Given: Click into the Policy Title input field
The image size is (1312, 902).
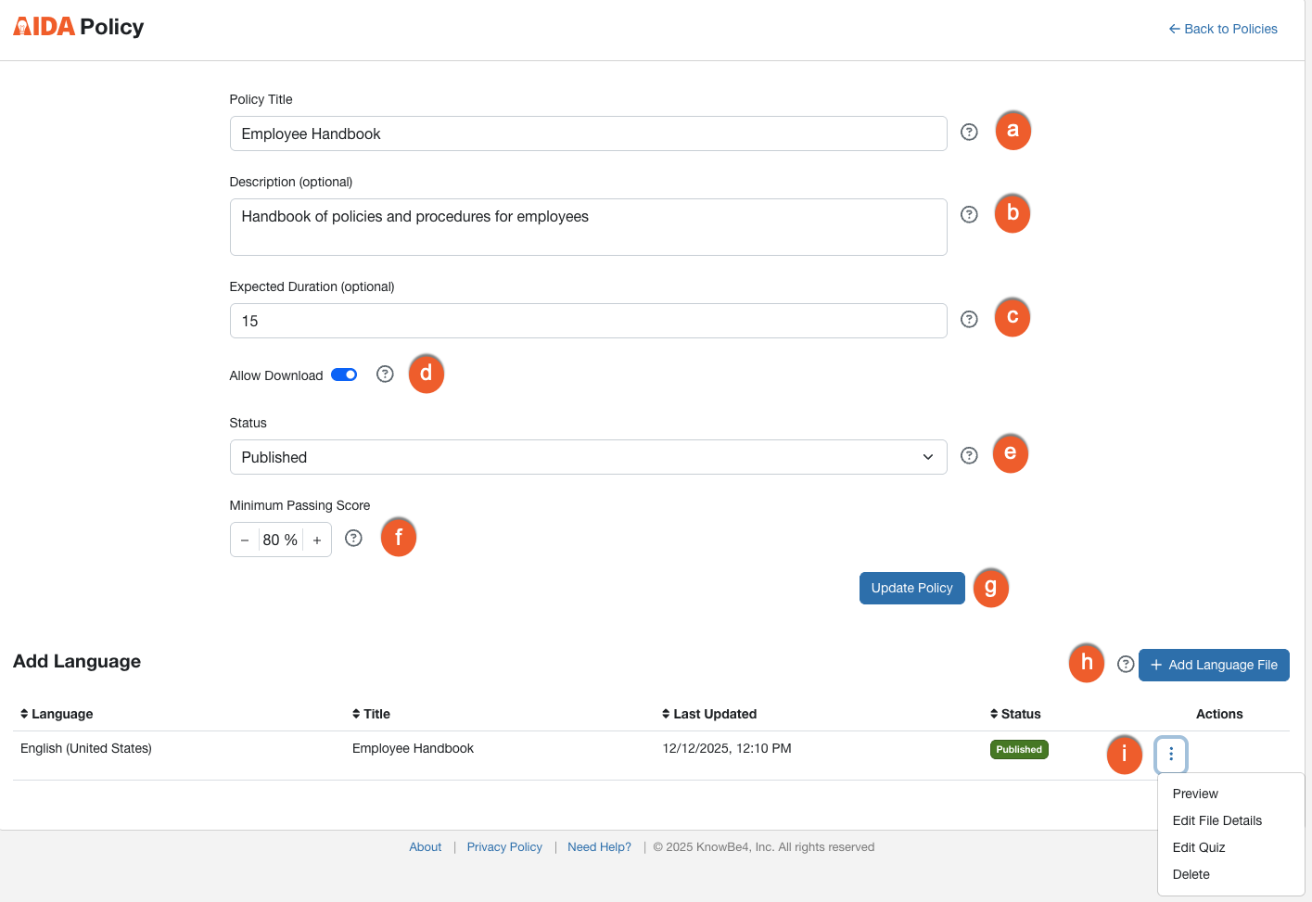Looking at the screenshot, I should pyautogui.click(x=588, y=133).
